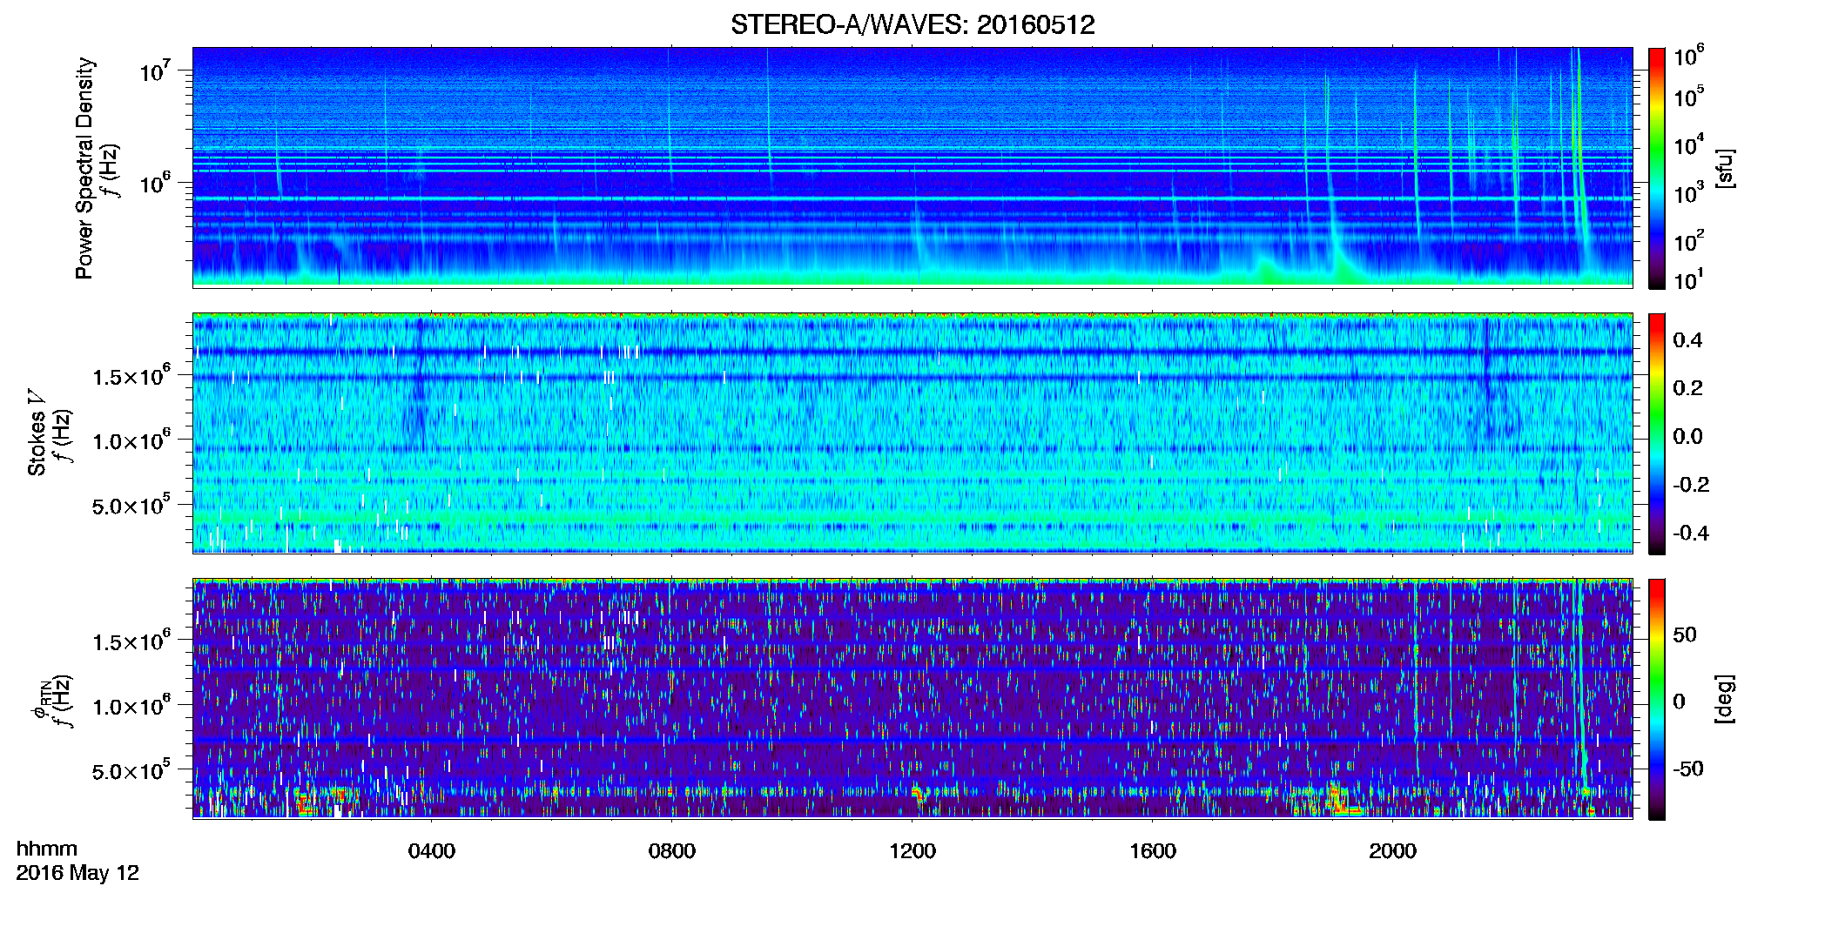Click the 1200 time tick label
This screenshot has height=940, width=1825.
912,850
